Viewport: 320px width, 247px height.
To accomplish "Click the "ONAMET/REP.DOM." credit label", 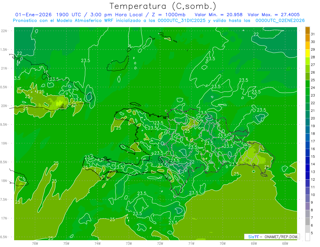I will tap(281, 237).
